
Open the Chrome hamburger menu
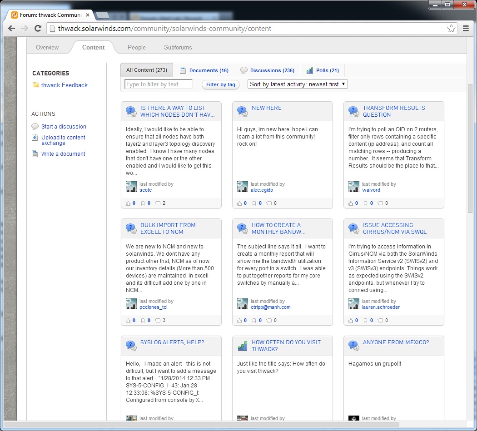point(466,29)
